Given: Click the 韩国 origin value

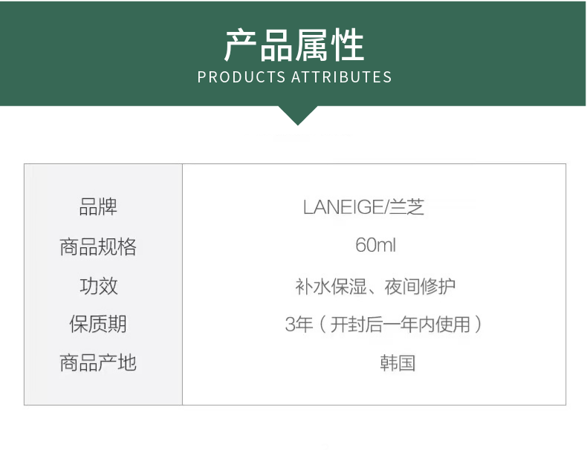Looking at the screenshot, I should 397,363.
